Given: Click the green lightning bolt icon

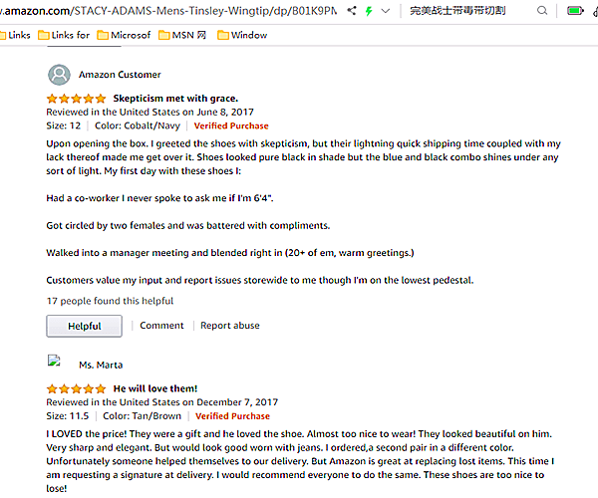Looking at the screenshot, I should pos(369,11).
